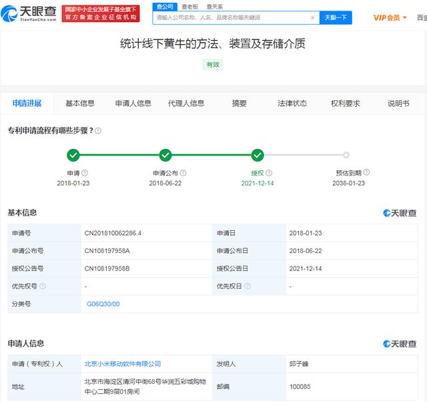
Task: Click the help icon next to 申请公布
Action: tap(176, 172)
